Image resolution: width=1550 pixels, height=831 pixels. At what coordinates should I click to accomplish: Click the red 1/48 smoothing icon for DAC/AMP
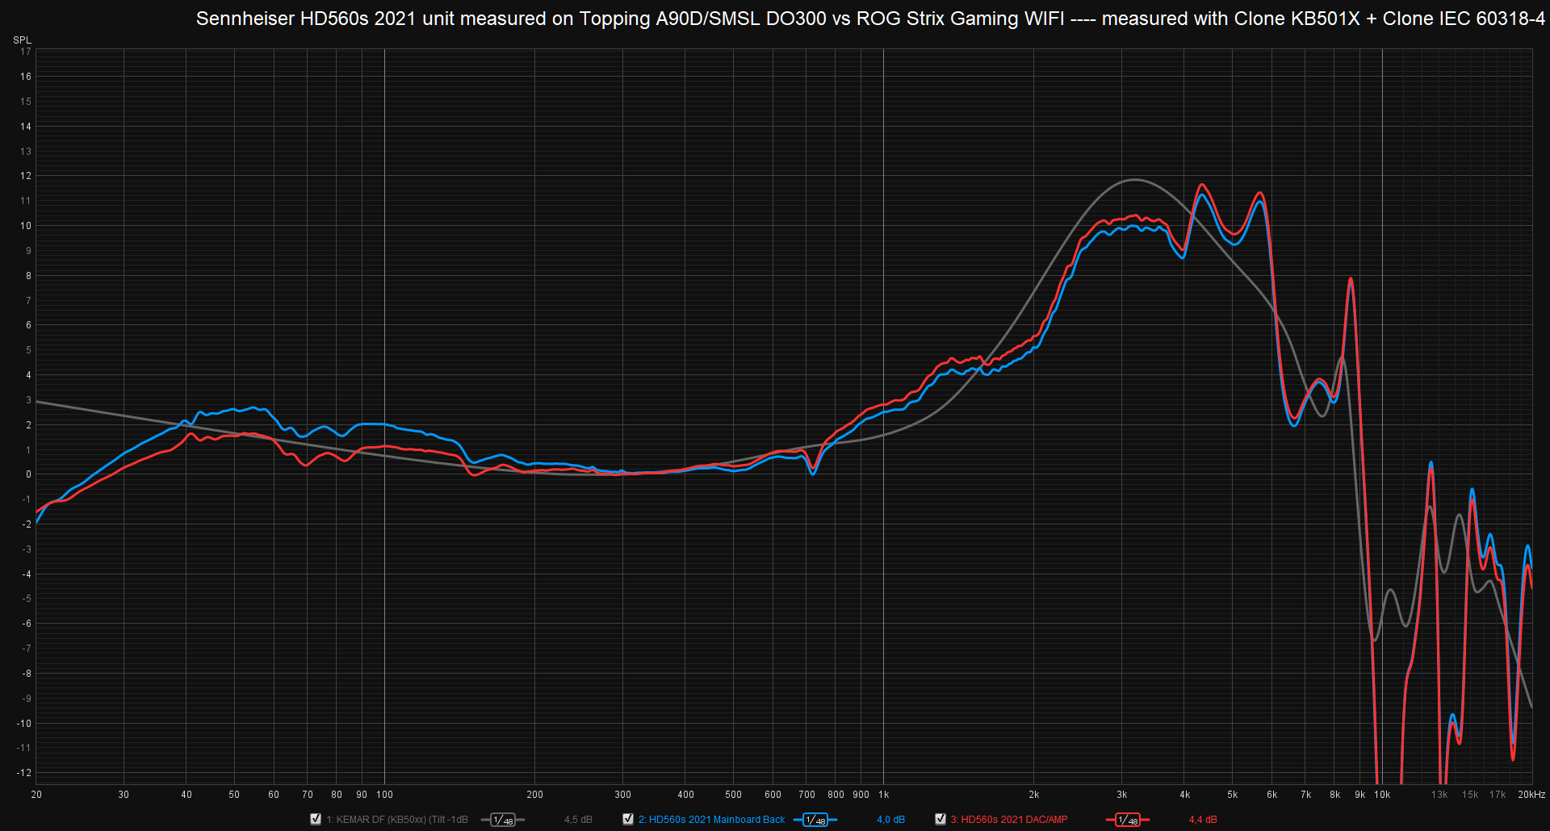(1128, 820)
